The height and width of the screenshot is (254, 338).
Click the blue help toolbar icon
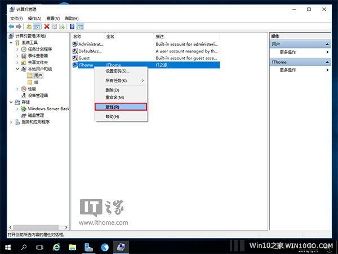[72, 27]
